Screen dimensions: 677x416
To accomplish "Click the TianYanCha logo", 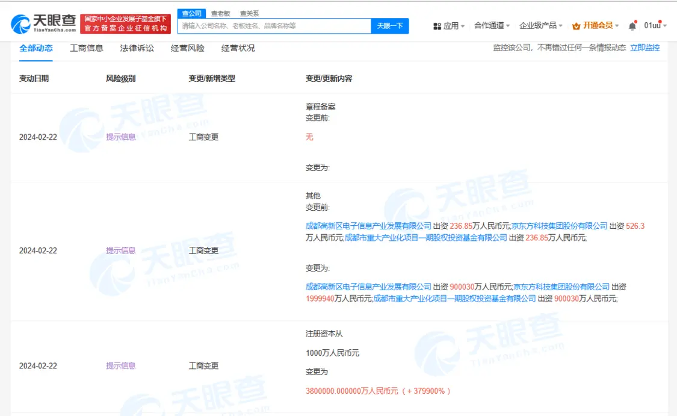I will (43, 24).
